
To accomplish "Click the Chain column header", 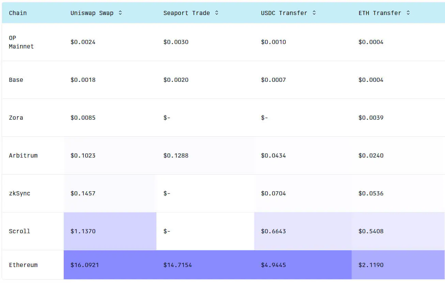I will (18, 13).
